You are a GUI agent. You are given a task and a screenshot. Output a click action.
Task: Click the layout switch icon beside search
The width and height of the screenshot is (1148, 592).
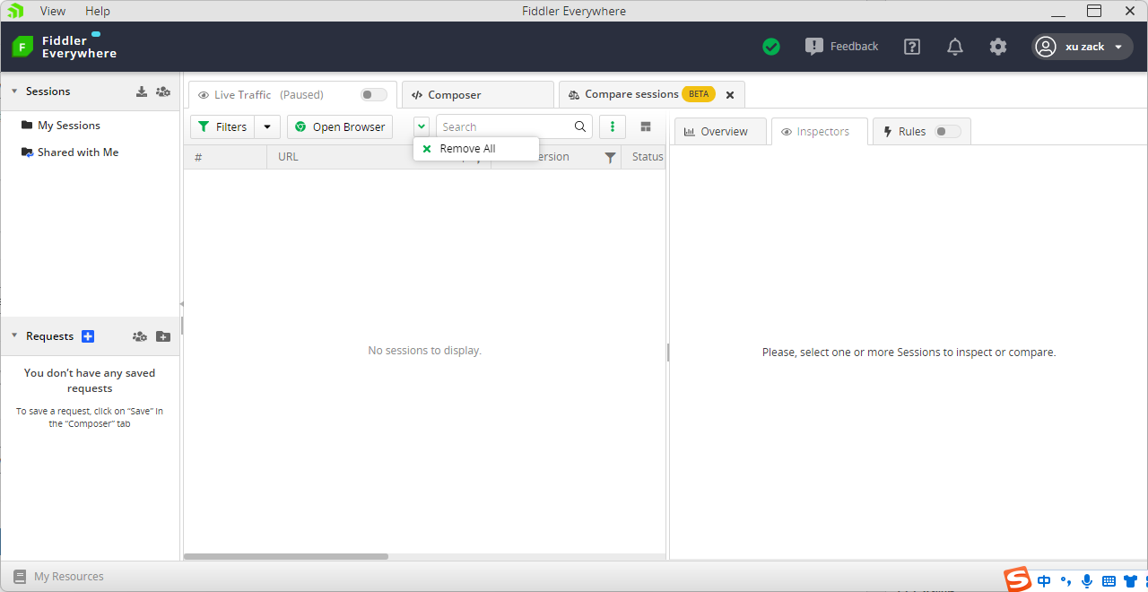tap(646, 126)
